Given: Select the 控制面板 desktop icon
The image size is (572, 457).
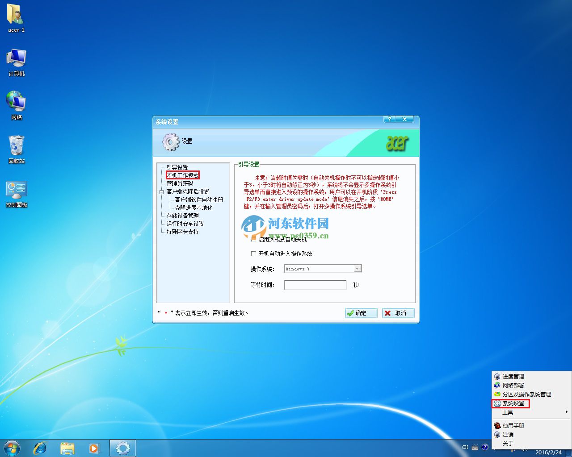Looking at the screenshot, I should coord(17,194).
